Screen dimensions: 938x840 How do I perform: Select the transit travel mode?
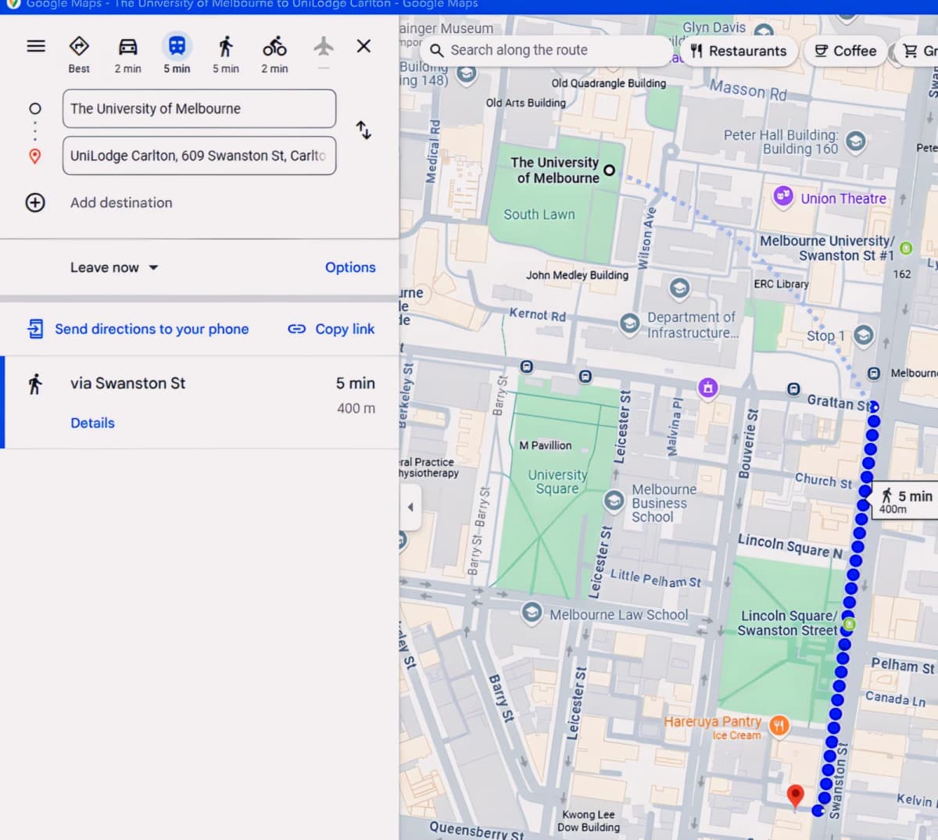[x=177, y=54]
